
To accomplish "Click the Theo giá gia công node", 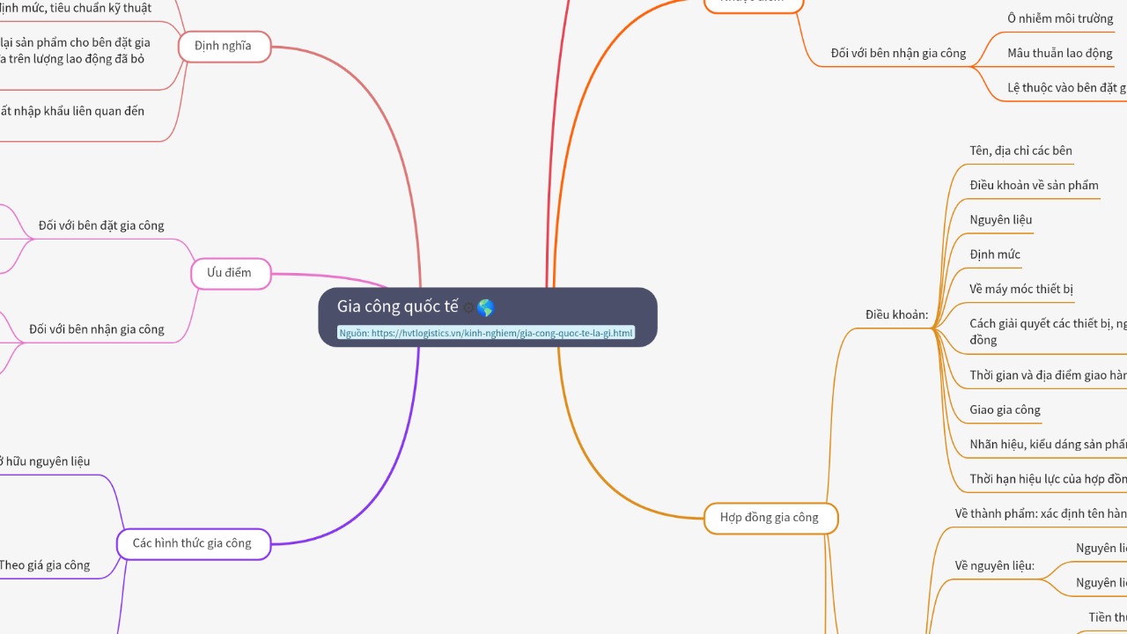I will click(x=44, y=565).
